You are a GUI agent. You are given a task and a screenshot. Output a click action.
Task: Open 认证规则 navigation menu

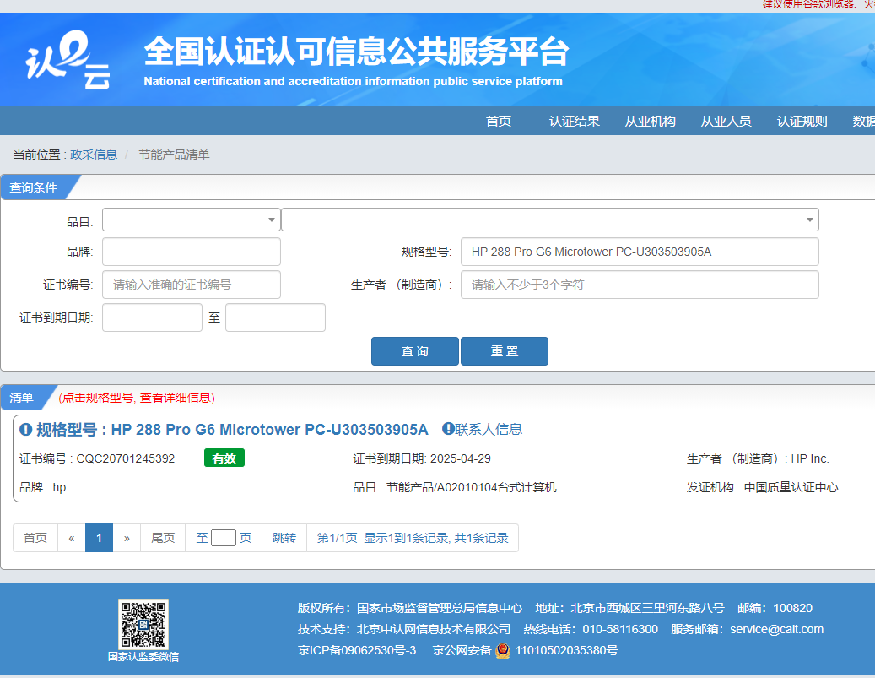(802, 122)
